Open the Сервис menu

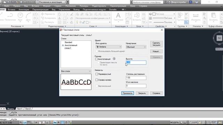[58, 6]
